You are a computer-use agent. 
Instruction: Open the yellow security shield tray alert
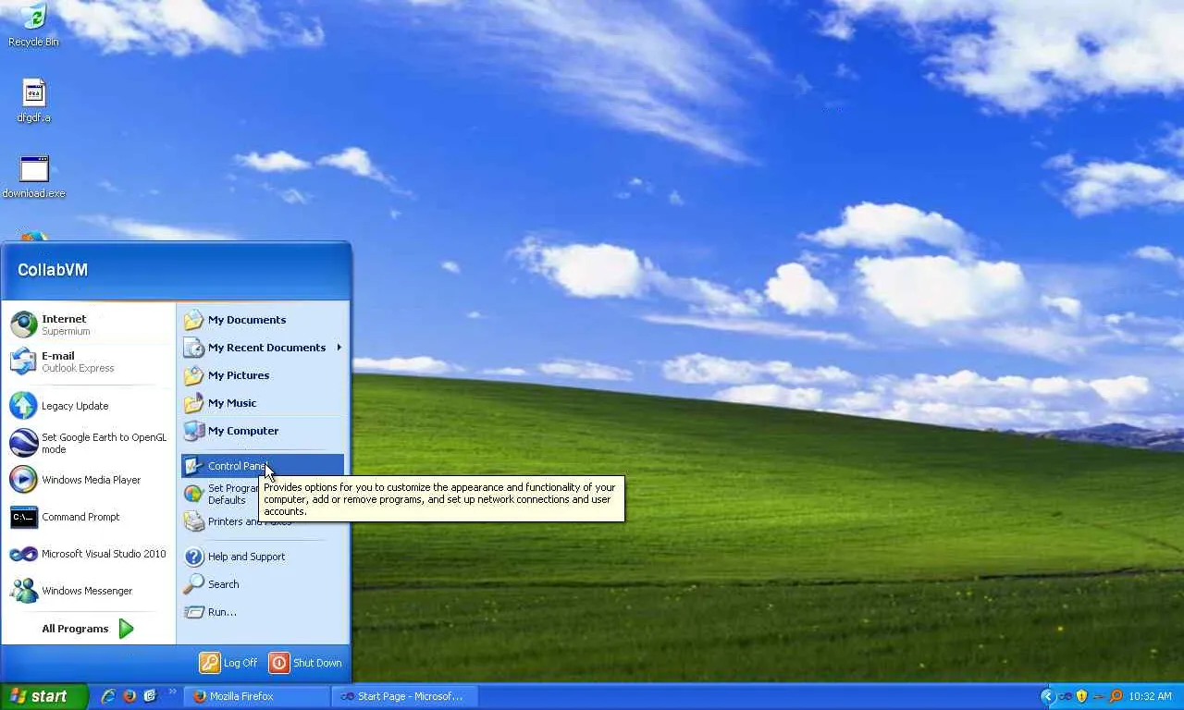coord(1081,696)
